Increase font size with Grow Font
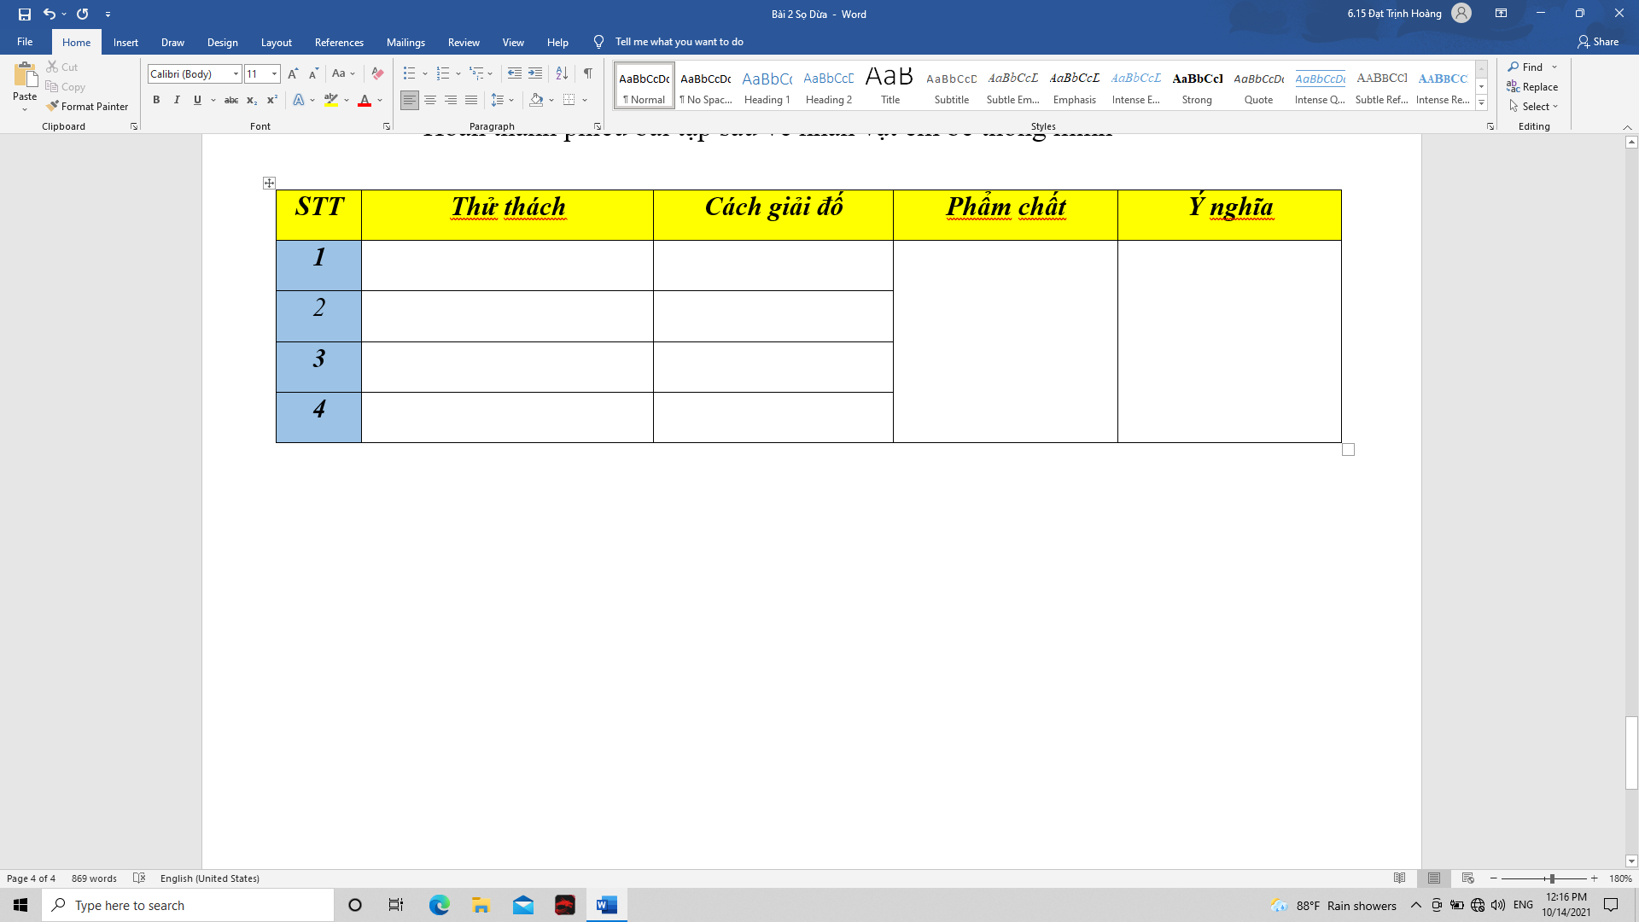Screen dimensions: 1639x922 click(293, 73)
